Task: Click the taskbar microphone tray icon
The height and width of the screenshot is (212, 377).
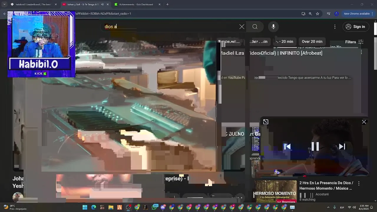Action: [335, 207]
